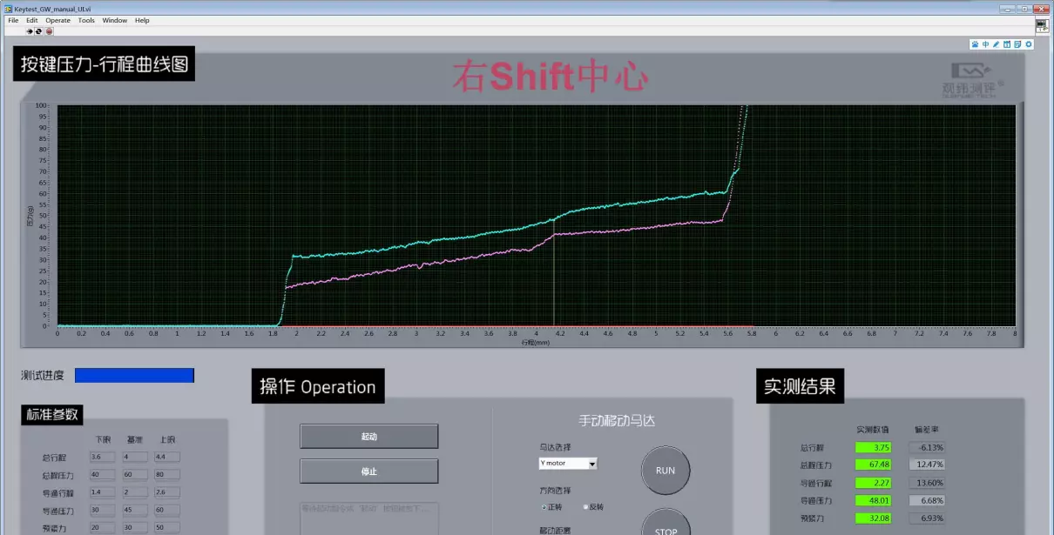Click the pen handwriting icon on IME bar
The width and height of the screenshot is (1054, 535).
997,44
